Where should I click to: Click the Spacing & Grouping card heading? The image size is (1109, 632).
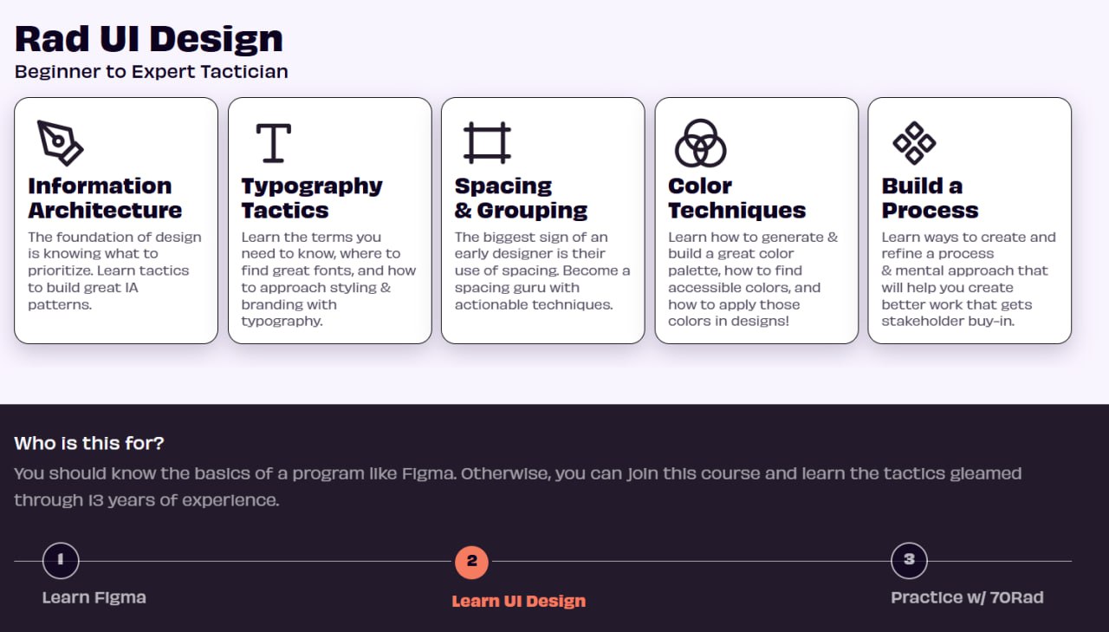coord(521,198)
